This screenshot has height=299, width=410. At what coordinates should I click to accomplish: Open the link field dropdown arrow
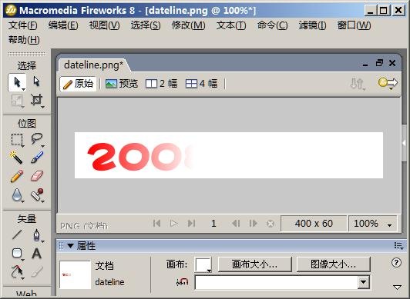(x=364, y=282)
